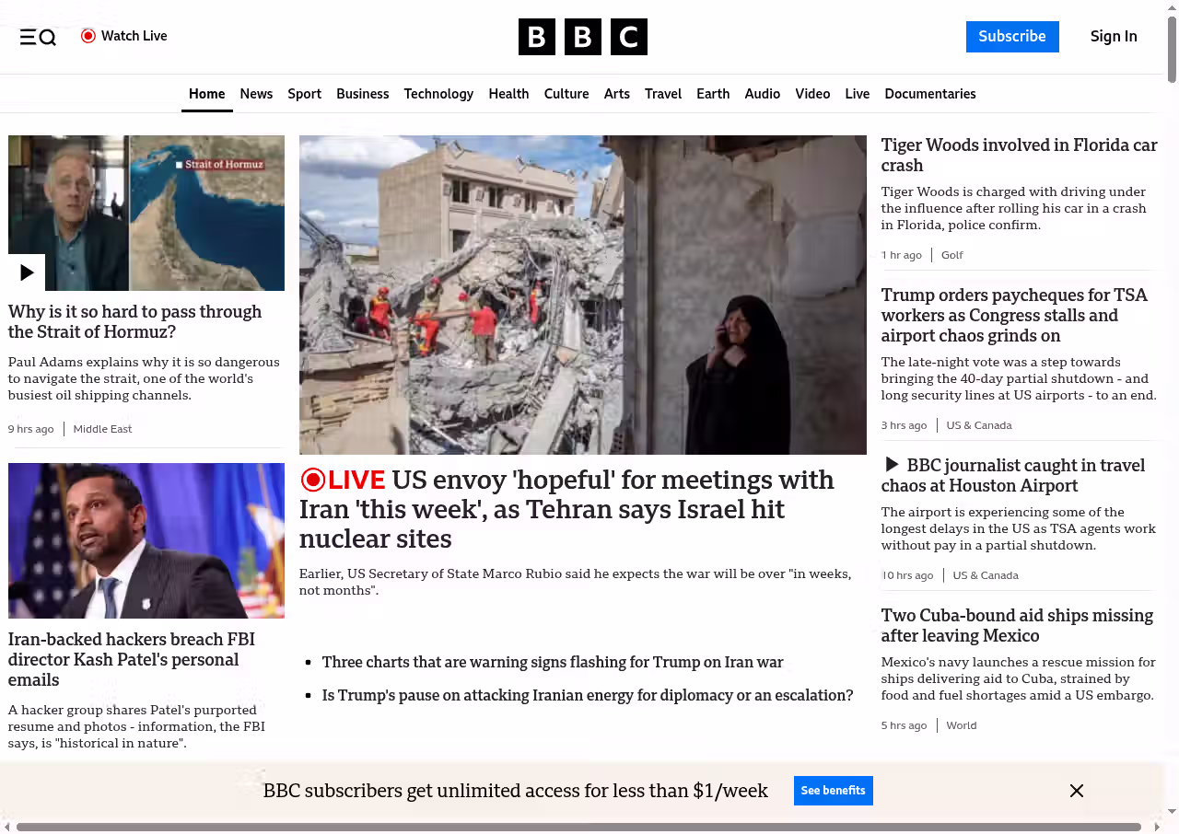
Task: Play the Strait of Hormuz video
Action: pos(27,272)
